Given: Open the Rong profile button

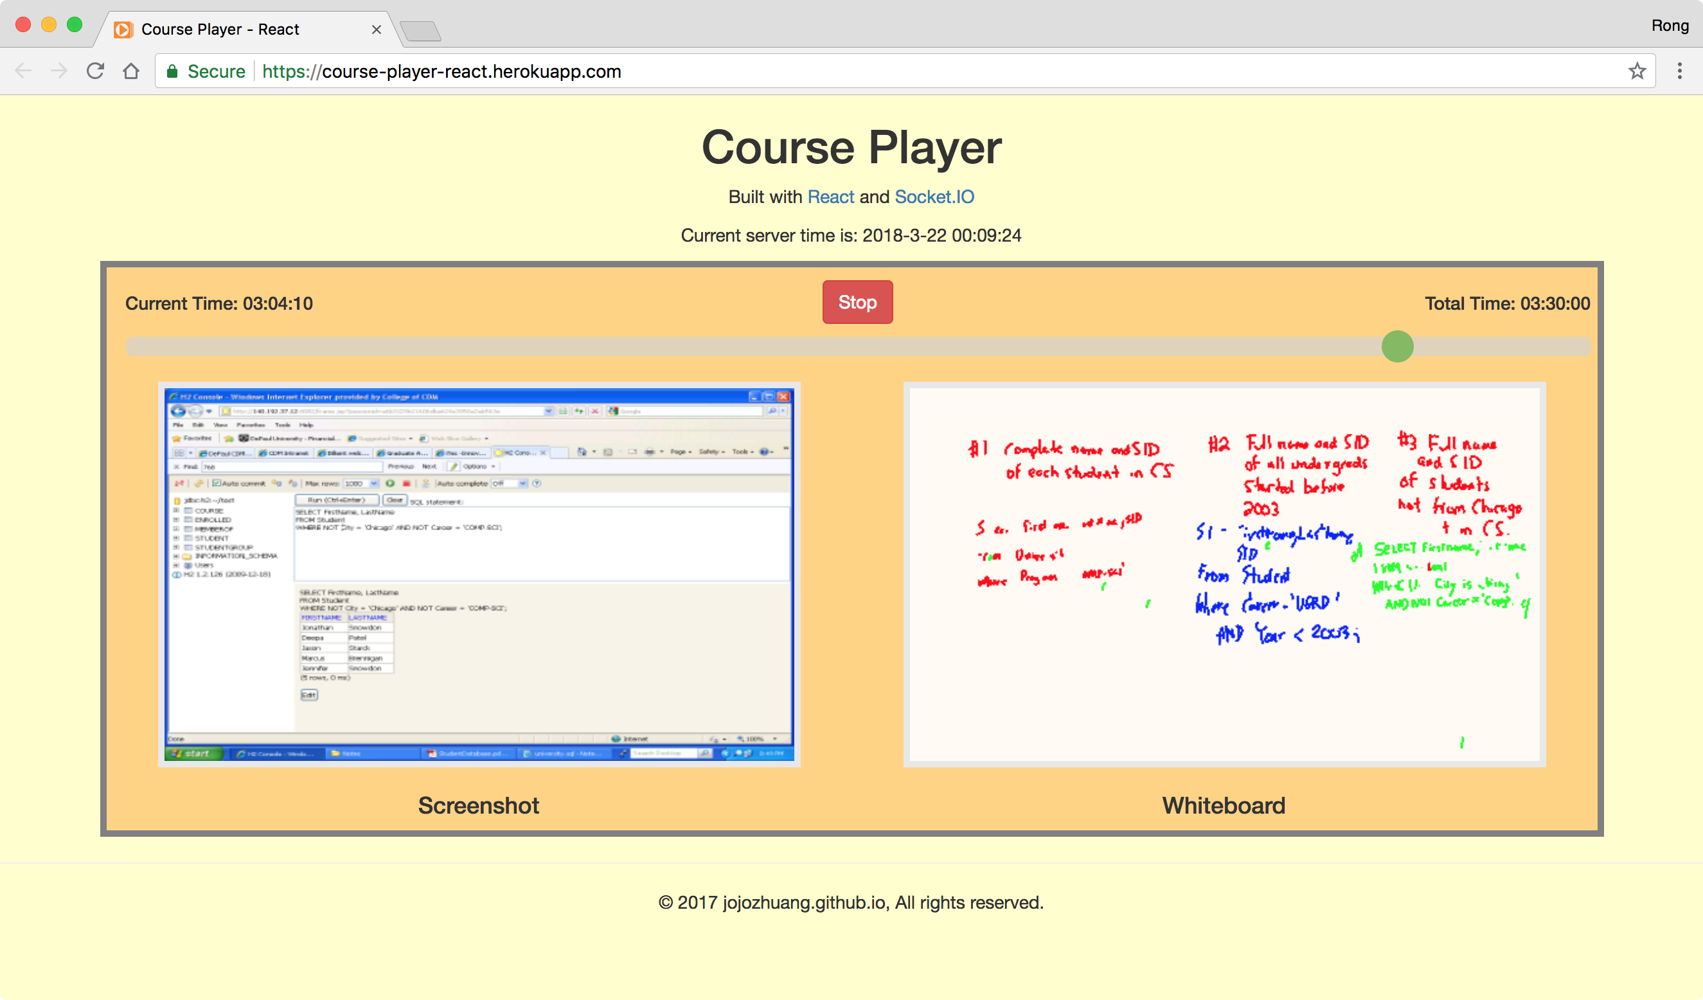Looking at the screenshot, I should point(1670,26).
